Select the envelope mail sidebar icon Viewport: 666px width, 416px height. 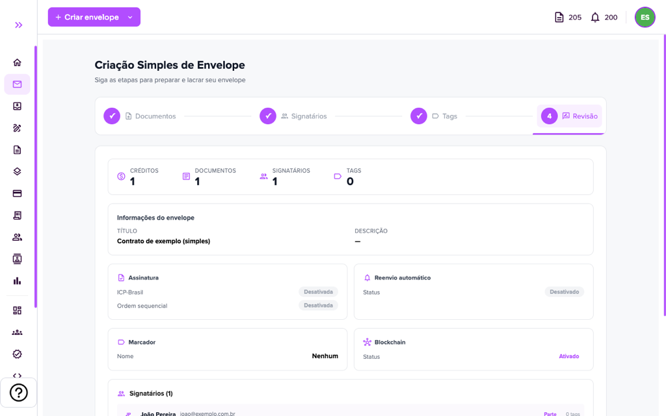coord(17,84)
